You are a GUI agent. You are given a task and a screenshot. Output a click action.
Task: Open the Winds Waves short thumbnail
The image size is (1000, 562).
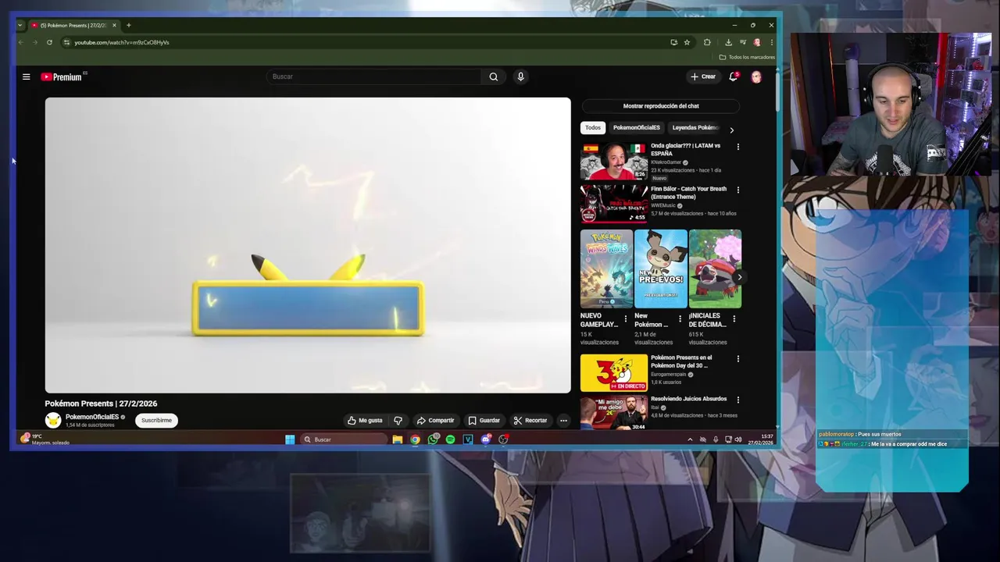tap(606, 269)
